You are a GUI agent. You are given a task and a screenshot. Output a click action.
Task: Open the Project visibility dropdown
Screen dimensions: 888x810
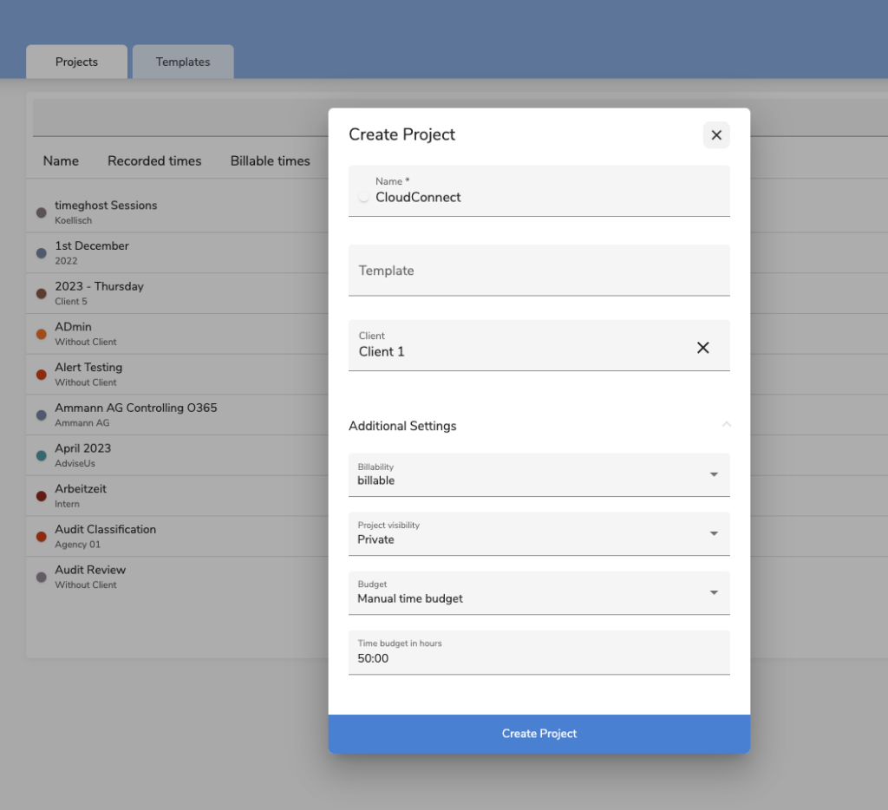point(713,533)
